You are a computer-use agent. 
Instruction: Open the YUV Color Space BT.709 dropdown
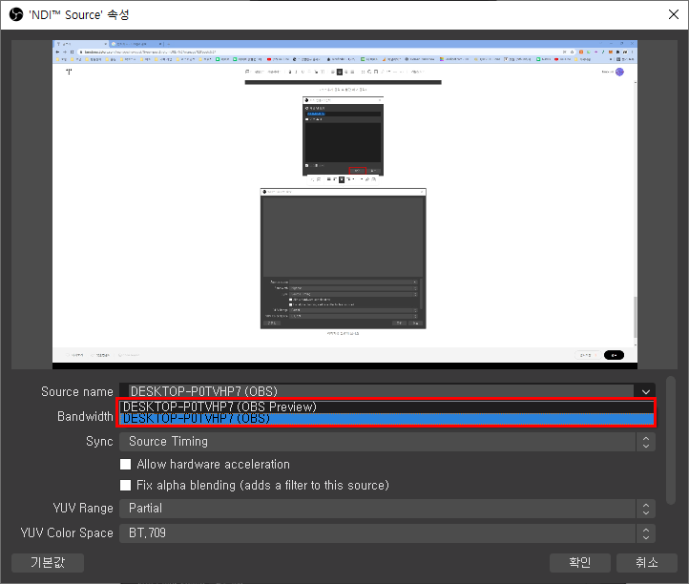(x=387, y=533)
